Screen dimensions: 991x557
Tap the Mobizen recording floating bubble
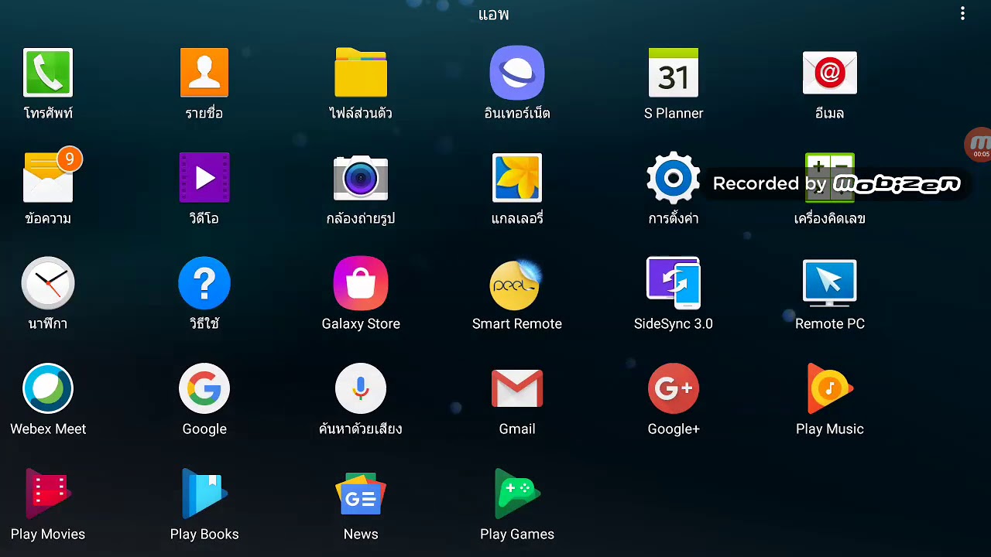[x=978, y=145]
